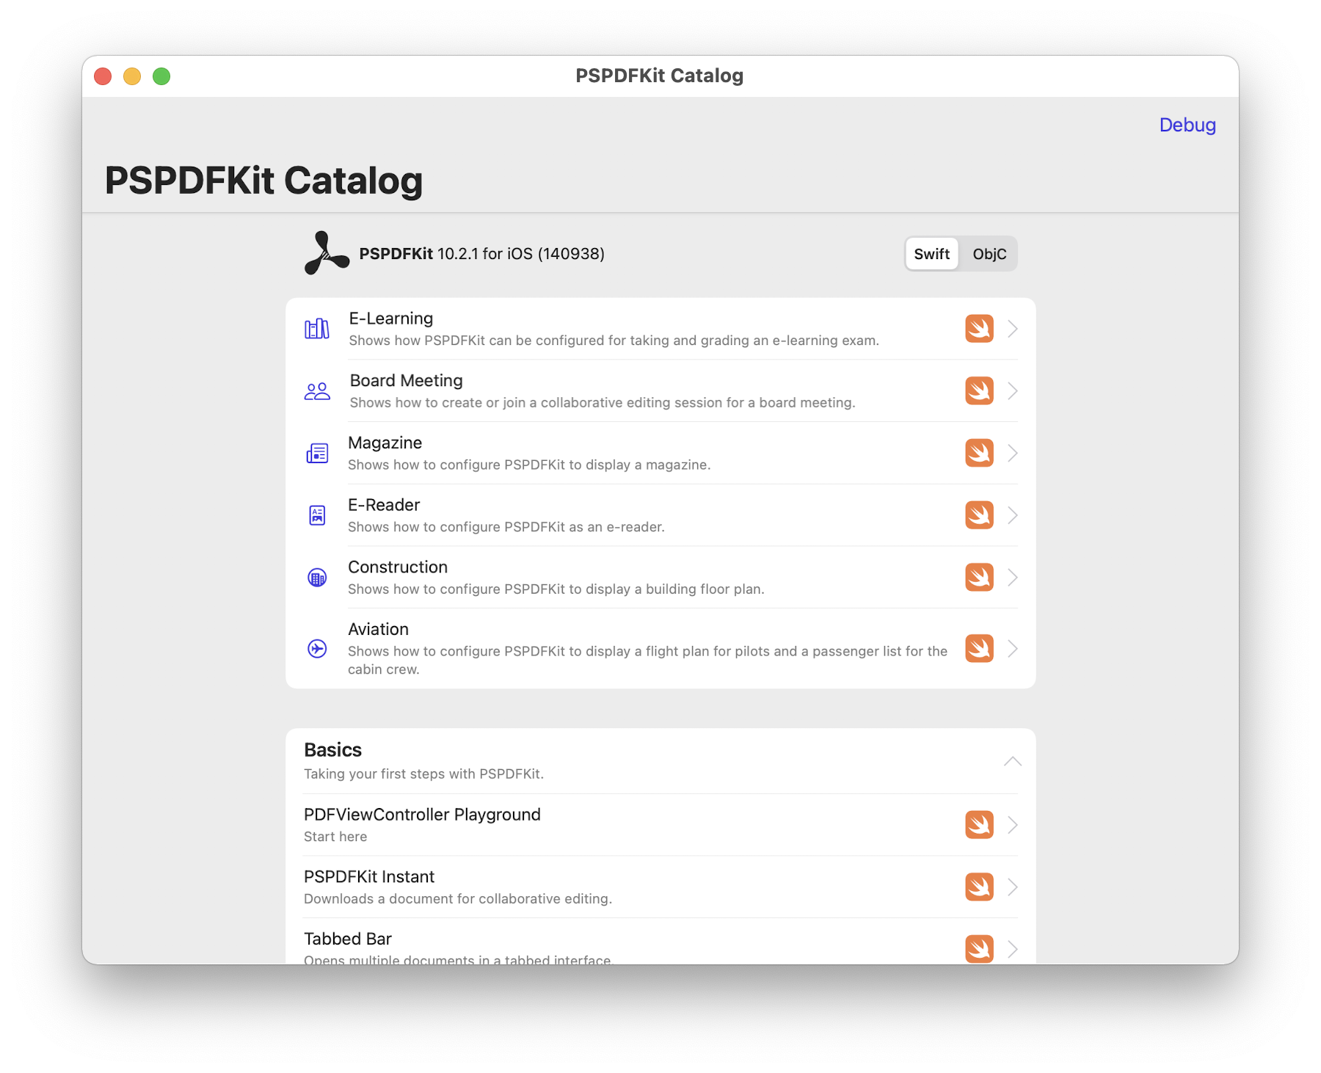
Task: Open the PSPDFKit Instant title
Action: 369,877
